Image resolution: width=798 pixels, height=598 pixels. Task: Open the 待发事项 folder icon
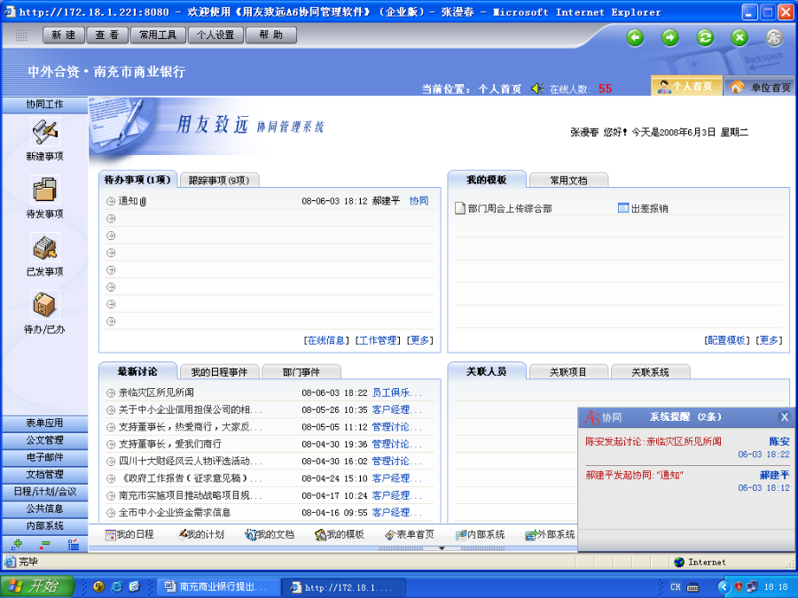point(45,190)
